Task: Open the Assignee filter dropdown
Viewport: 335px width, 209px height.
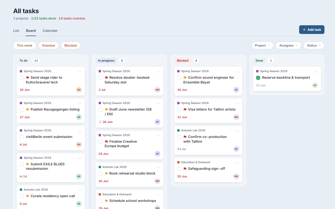Action: click(x=288, y=46)
